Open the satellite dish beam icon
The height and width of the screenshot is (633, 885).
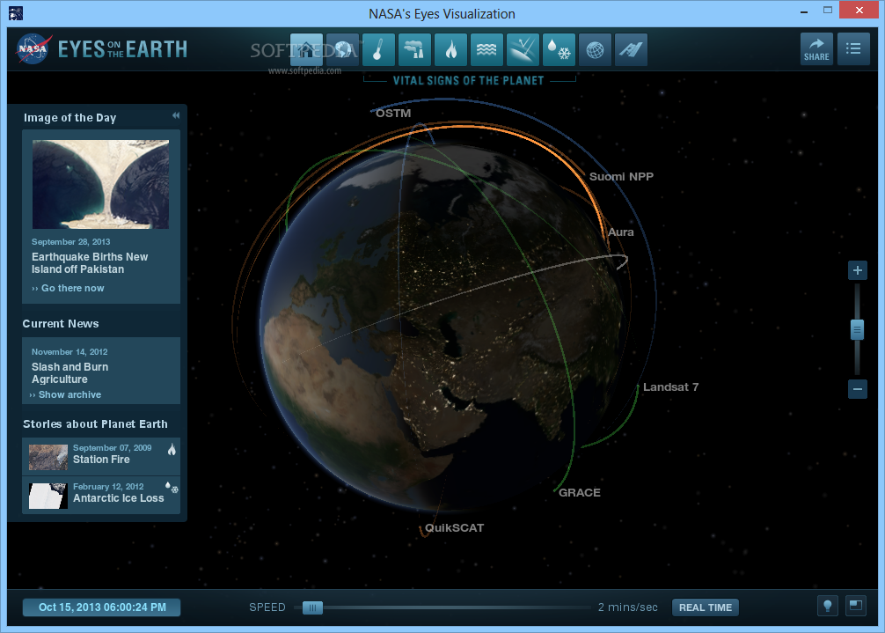(x=523, y=49)
